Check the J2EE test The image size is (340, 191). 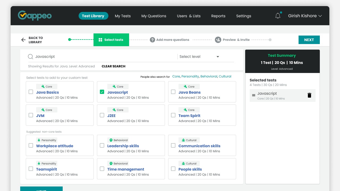(x=102, y=115)
